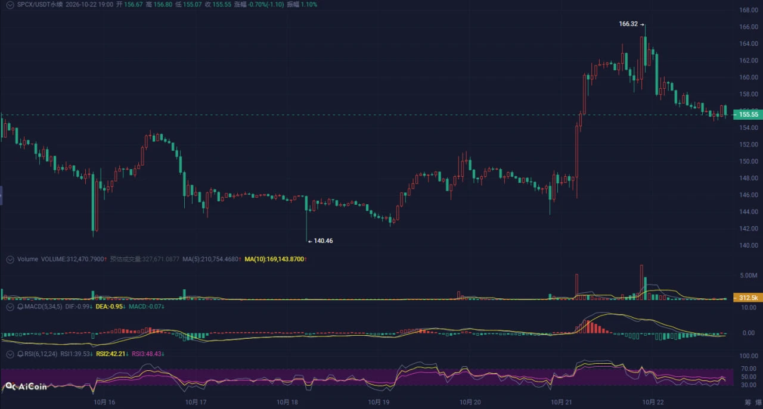Click the magenta RSI3:48.43 legend value

[x=148, y=354]
